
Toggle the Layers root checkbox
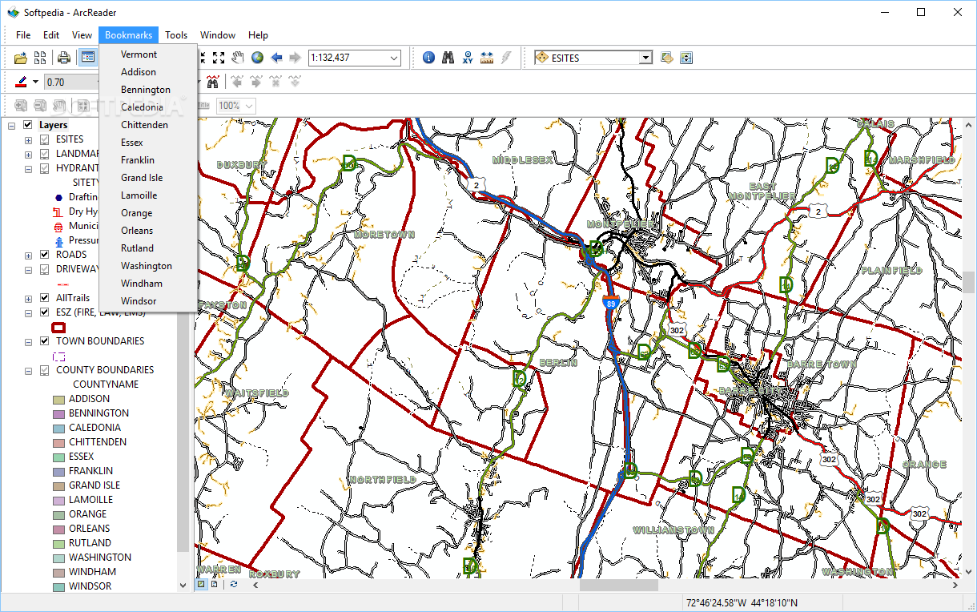28,125
